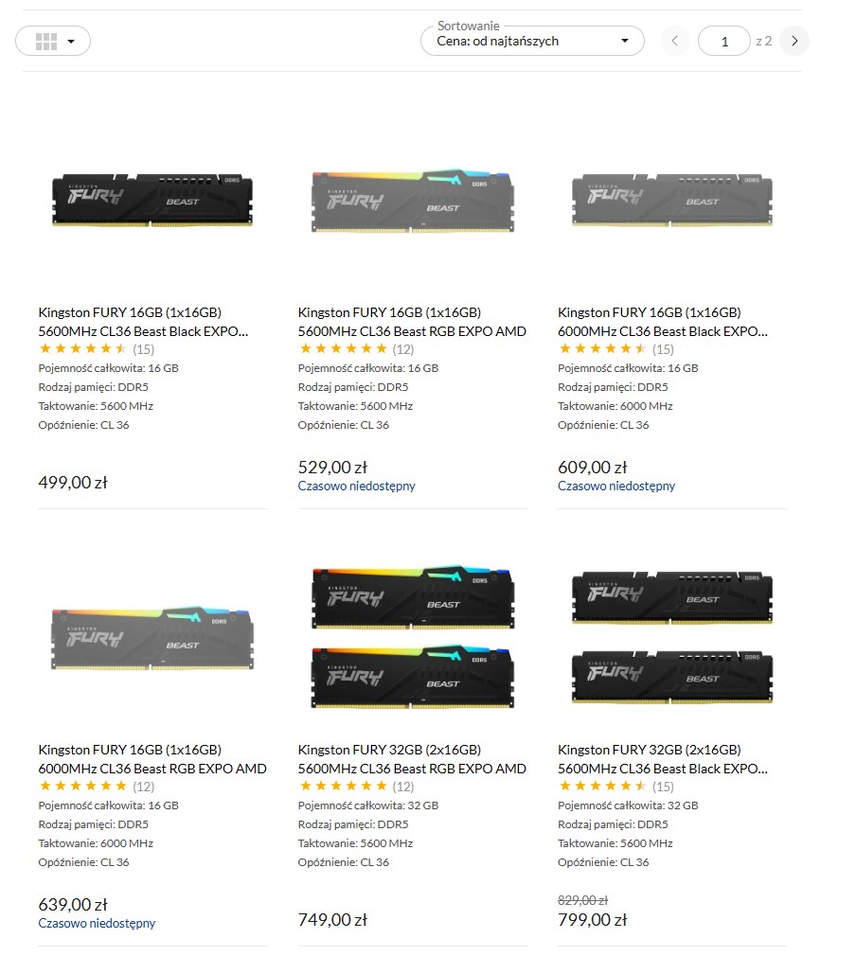The width and height of the screenshot is (856, 956).
Task: Click the 32GB Beast Black kit image
Action: 671,636
